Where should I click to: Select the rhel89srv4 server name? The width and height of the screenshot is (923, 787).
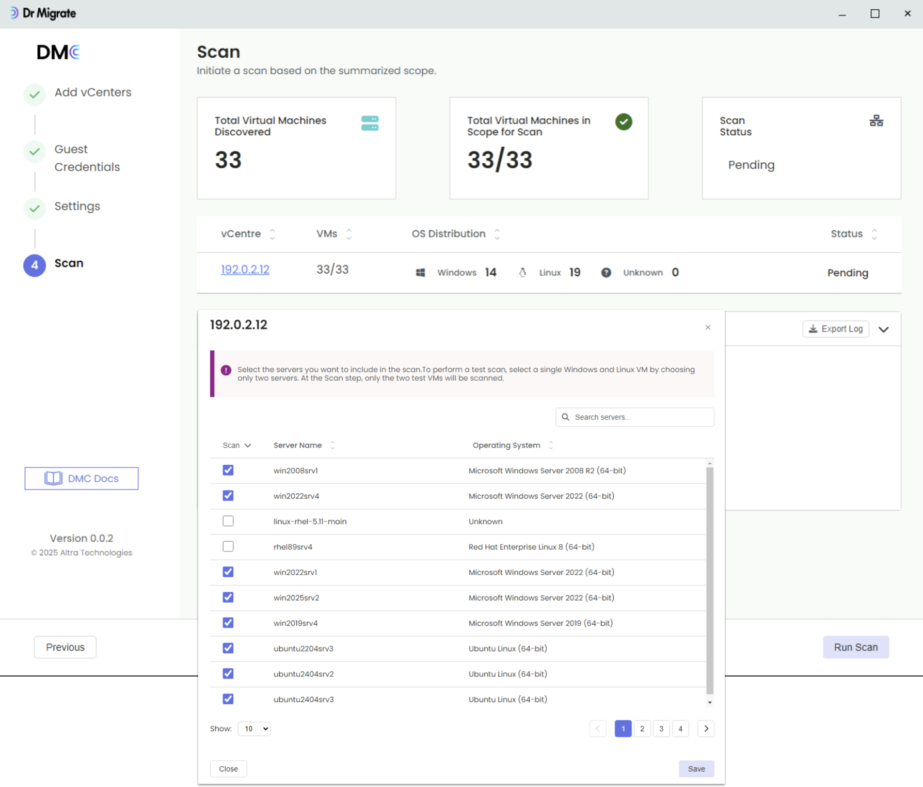pyautogui.click(x=293, y=547)
